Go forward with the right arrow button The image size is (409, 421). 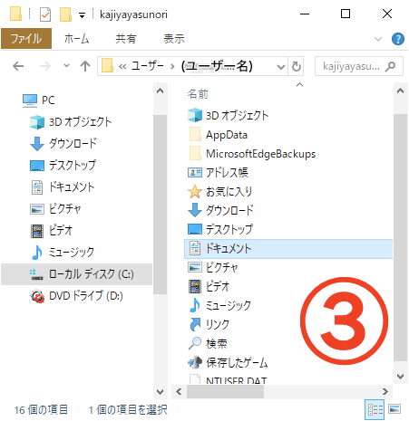45,66
